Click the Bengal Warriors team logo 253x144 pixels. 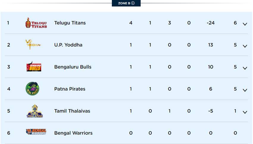click(36, 132)
